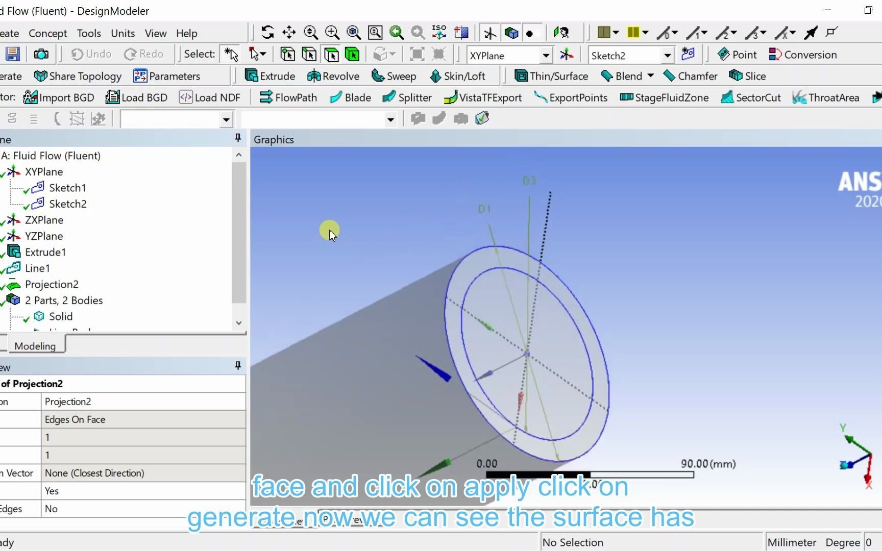The height and width of the screenshot is (551, 882).
Task: Click the Extrude tool
Action: pyautogui.click(x=270, y=76)
